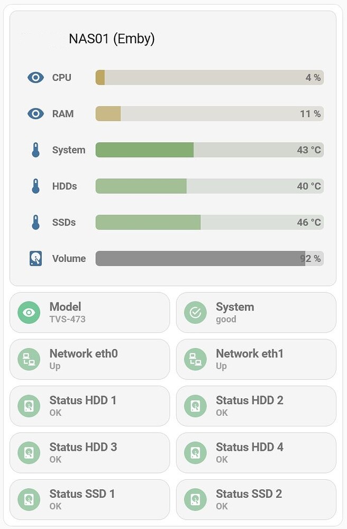Click the CPU usage progress bar
The width and height of the screenshot is (347, 529).
208,77
